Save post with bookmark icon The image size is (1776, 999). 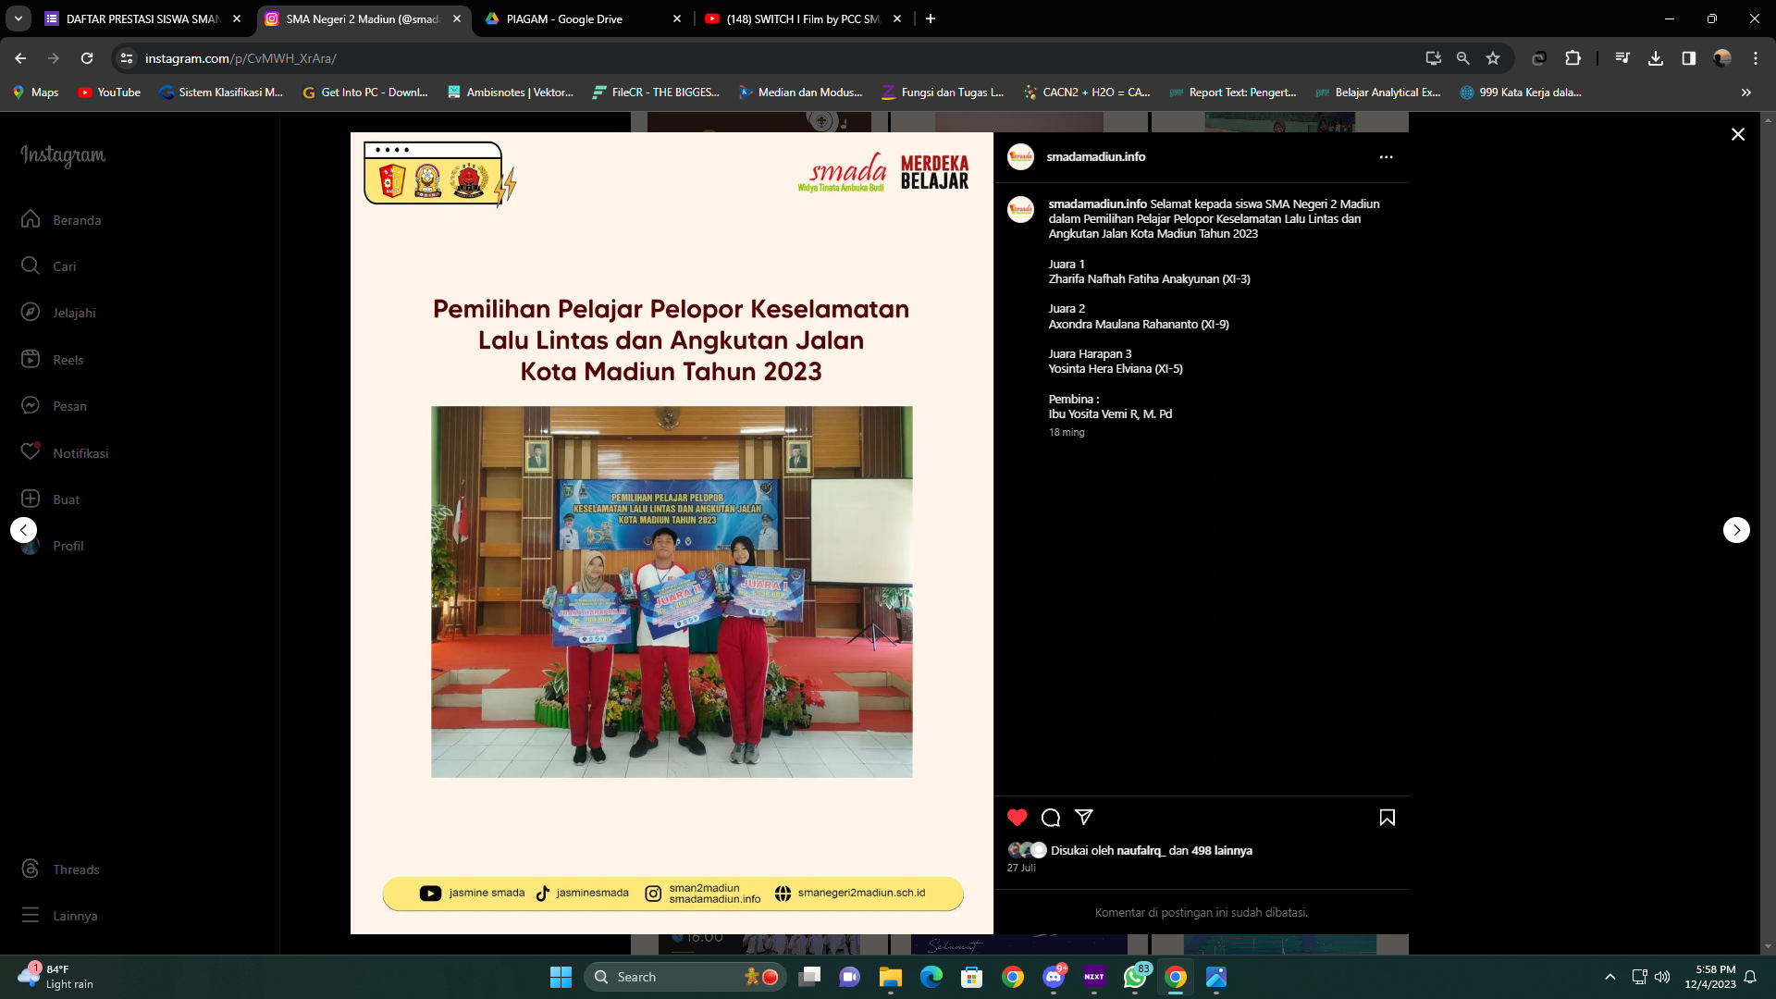pos(1387,818)
